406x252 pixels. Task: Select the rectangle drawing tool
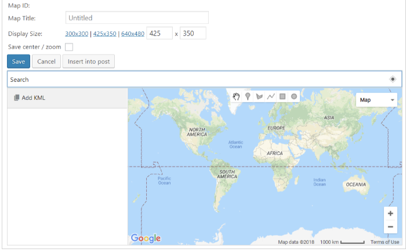point(282,96)
